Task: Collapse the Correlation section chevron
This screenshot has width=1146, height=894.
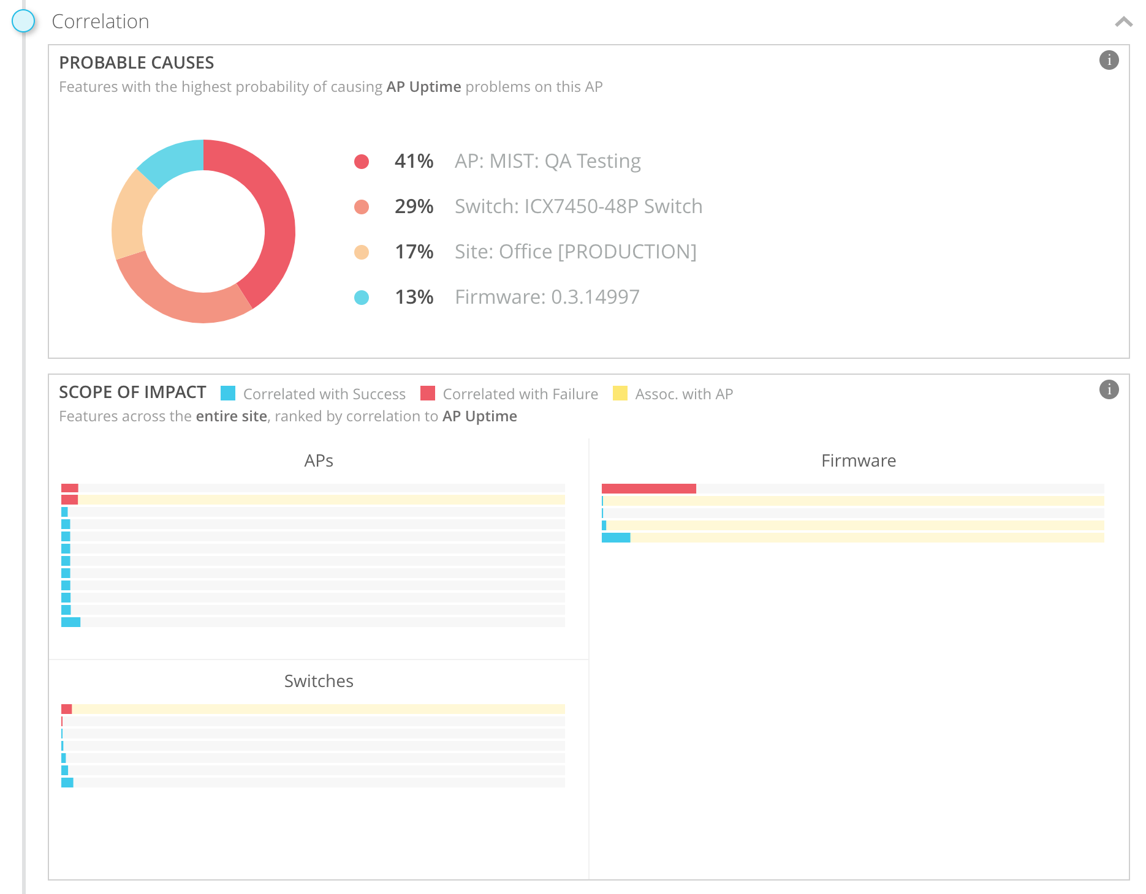Action: [1123, 22]
